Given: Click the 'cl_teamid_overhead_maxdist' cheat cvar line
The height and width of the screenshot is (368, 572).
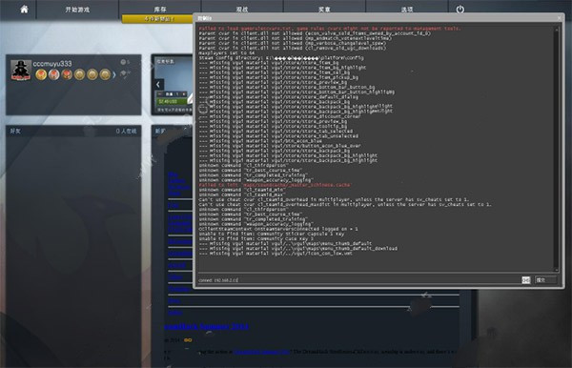Looking at the screenshot, I should coord(345,204).
